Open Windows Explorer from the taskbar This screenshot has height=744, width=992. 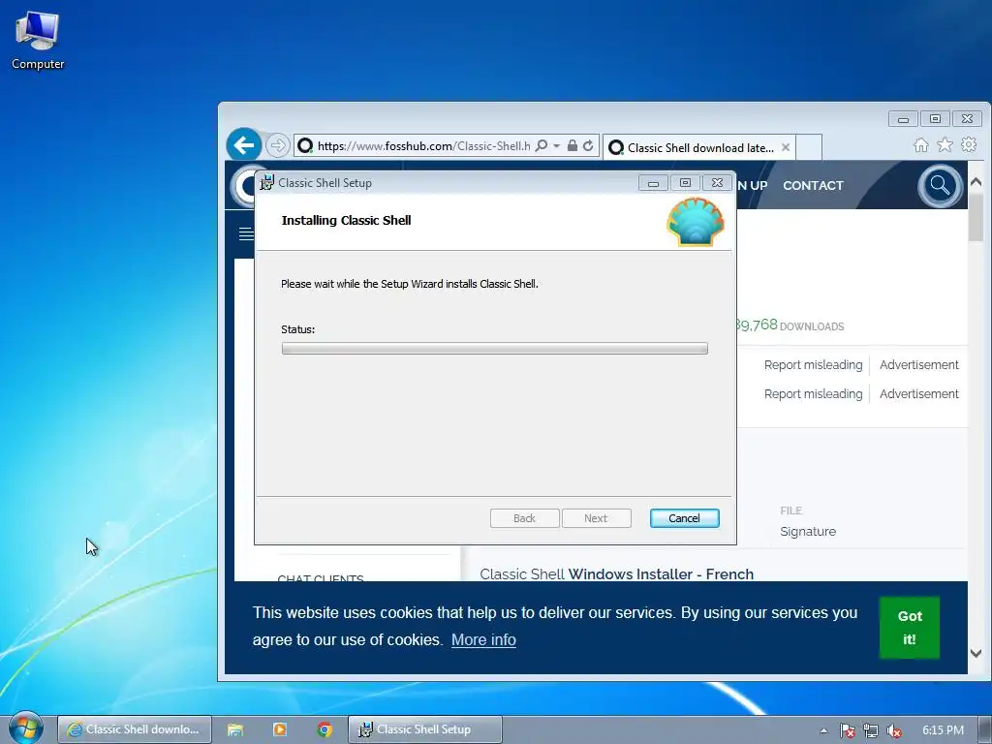pos(235,729)
